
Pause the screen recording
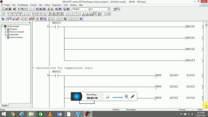76,96
